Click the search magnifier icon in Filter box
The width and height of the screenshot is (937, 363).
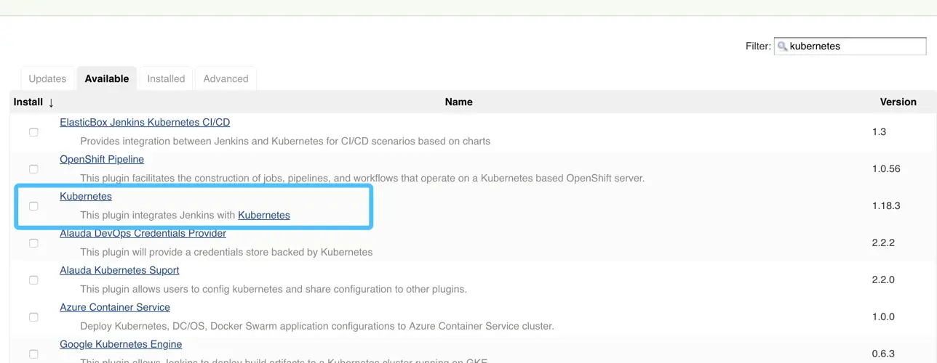point(782,46)
